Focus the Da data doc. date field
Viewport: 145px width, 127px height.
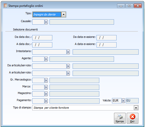42,38
